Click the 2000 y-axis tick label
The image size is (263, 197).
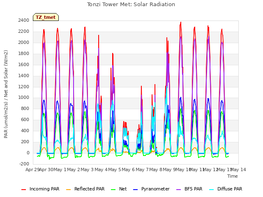point(24,42)
